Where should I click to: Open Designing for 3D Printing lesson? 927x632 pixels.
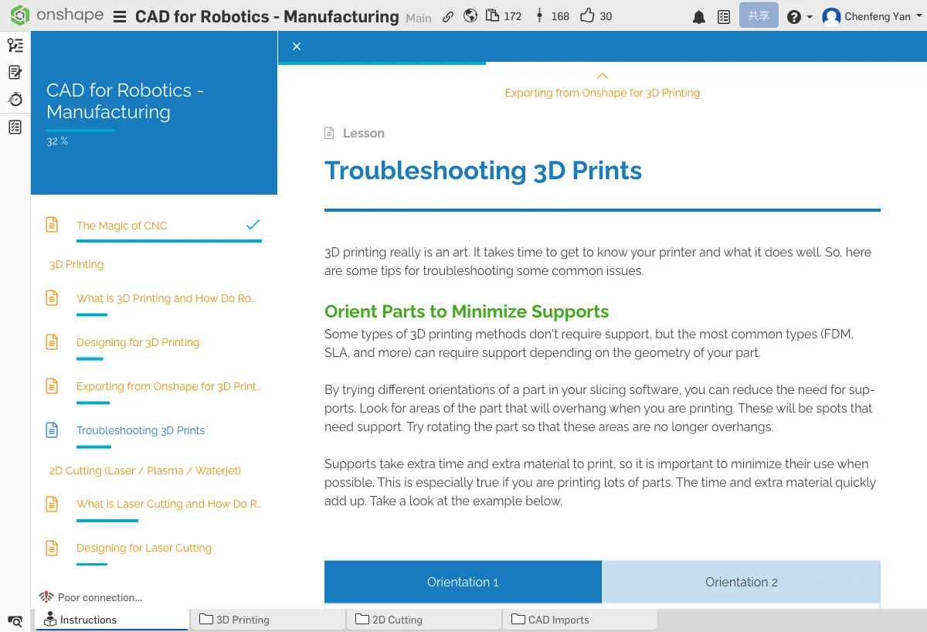click(138, 342)
